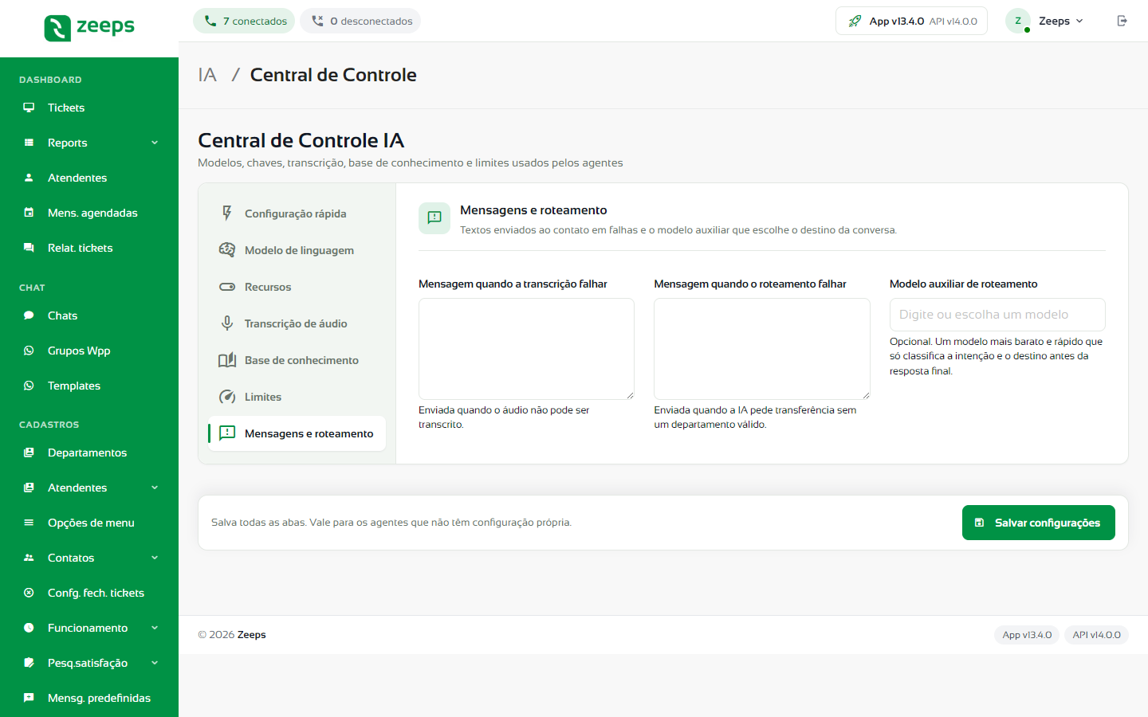Click the Relat. tickets icon

point(29,248)
